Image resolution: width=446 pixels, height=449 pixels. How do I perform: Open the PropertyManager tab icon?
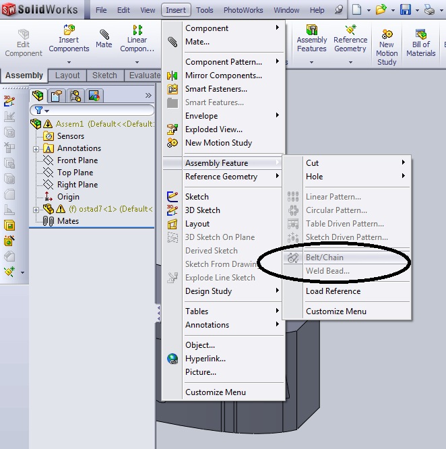(x=56, y=96)
